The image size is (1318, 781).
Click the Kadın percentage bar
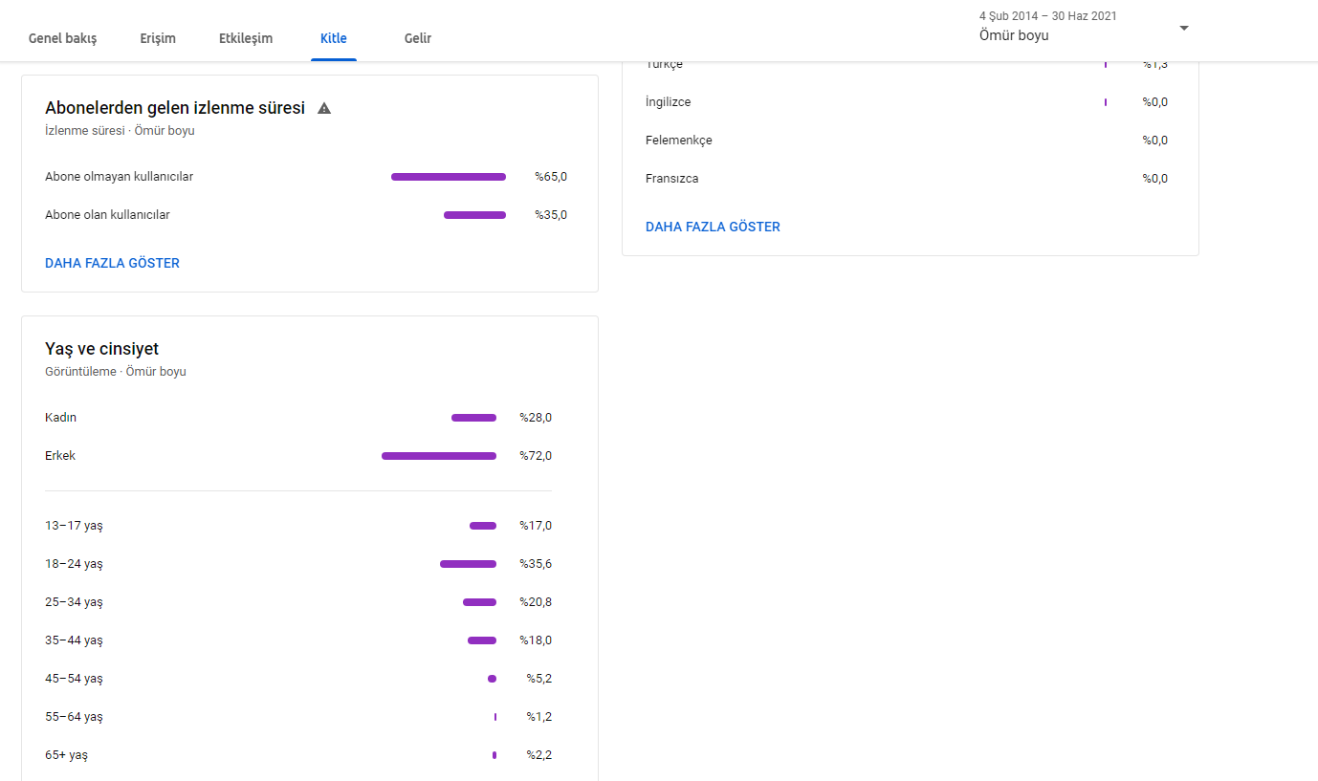[473, 418]
